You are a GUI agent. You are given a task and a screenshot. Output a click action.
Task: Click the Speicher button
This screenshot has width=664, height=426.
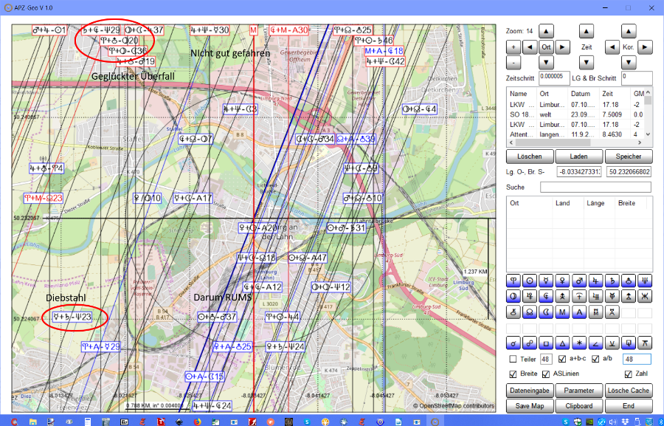(629, 157)
